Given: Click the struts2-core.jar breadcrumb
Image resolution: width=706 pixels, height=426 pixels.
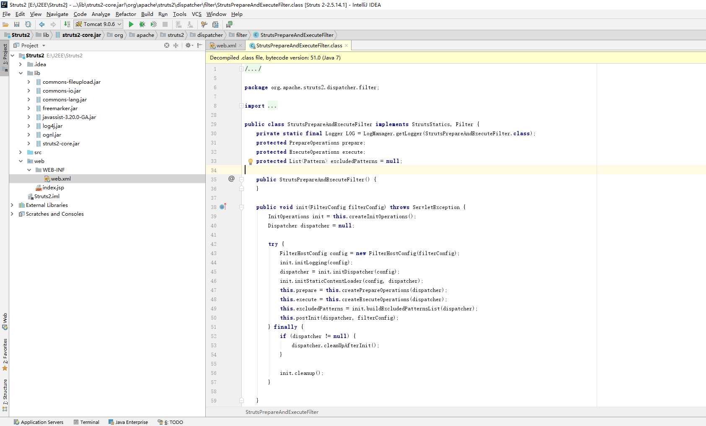Looking at the screenshot, I should tap(78, 35).
